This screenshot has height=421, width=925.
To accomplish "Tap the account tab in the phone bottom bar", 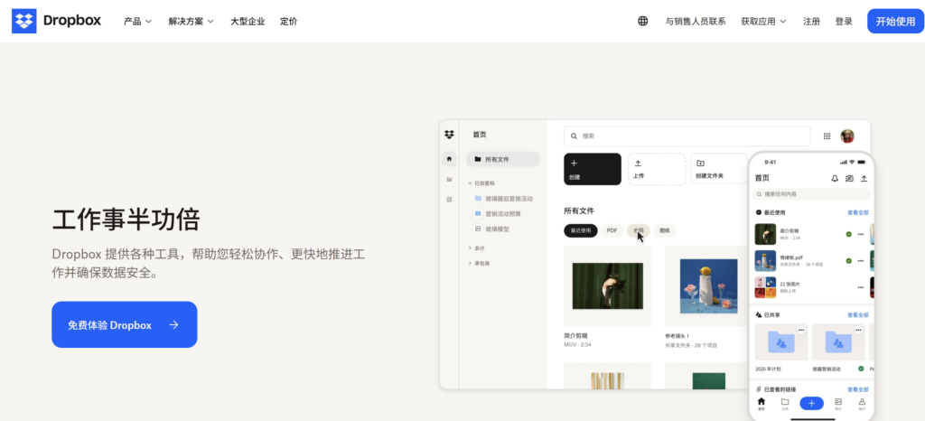I will pos(862,403).
